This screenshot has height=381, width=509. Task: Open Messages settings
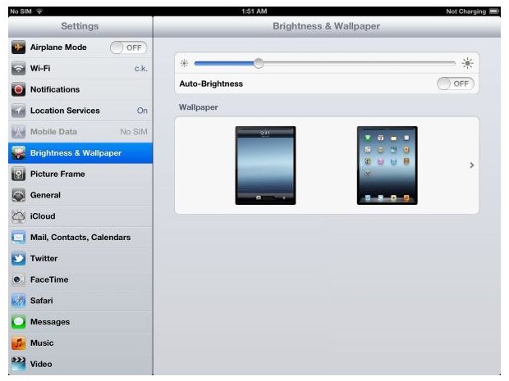point(80,322)
